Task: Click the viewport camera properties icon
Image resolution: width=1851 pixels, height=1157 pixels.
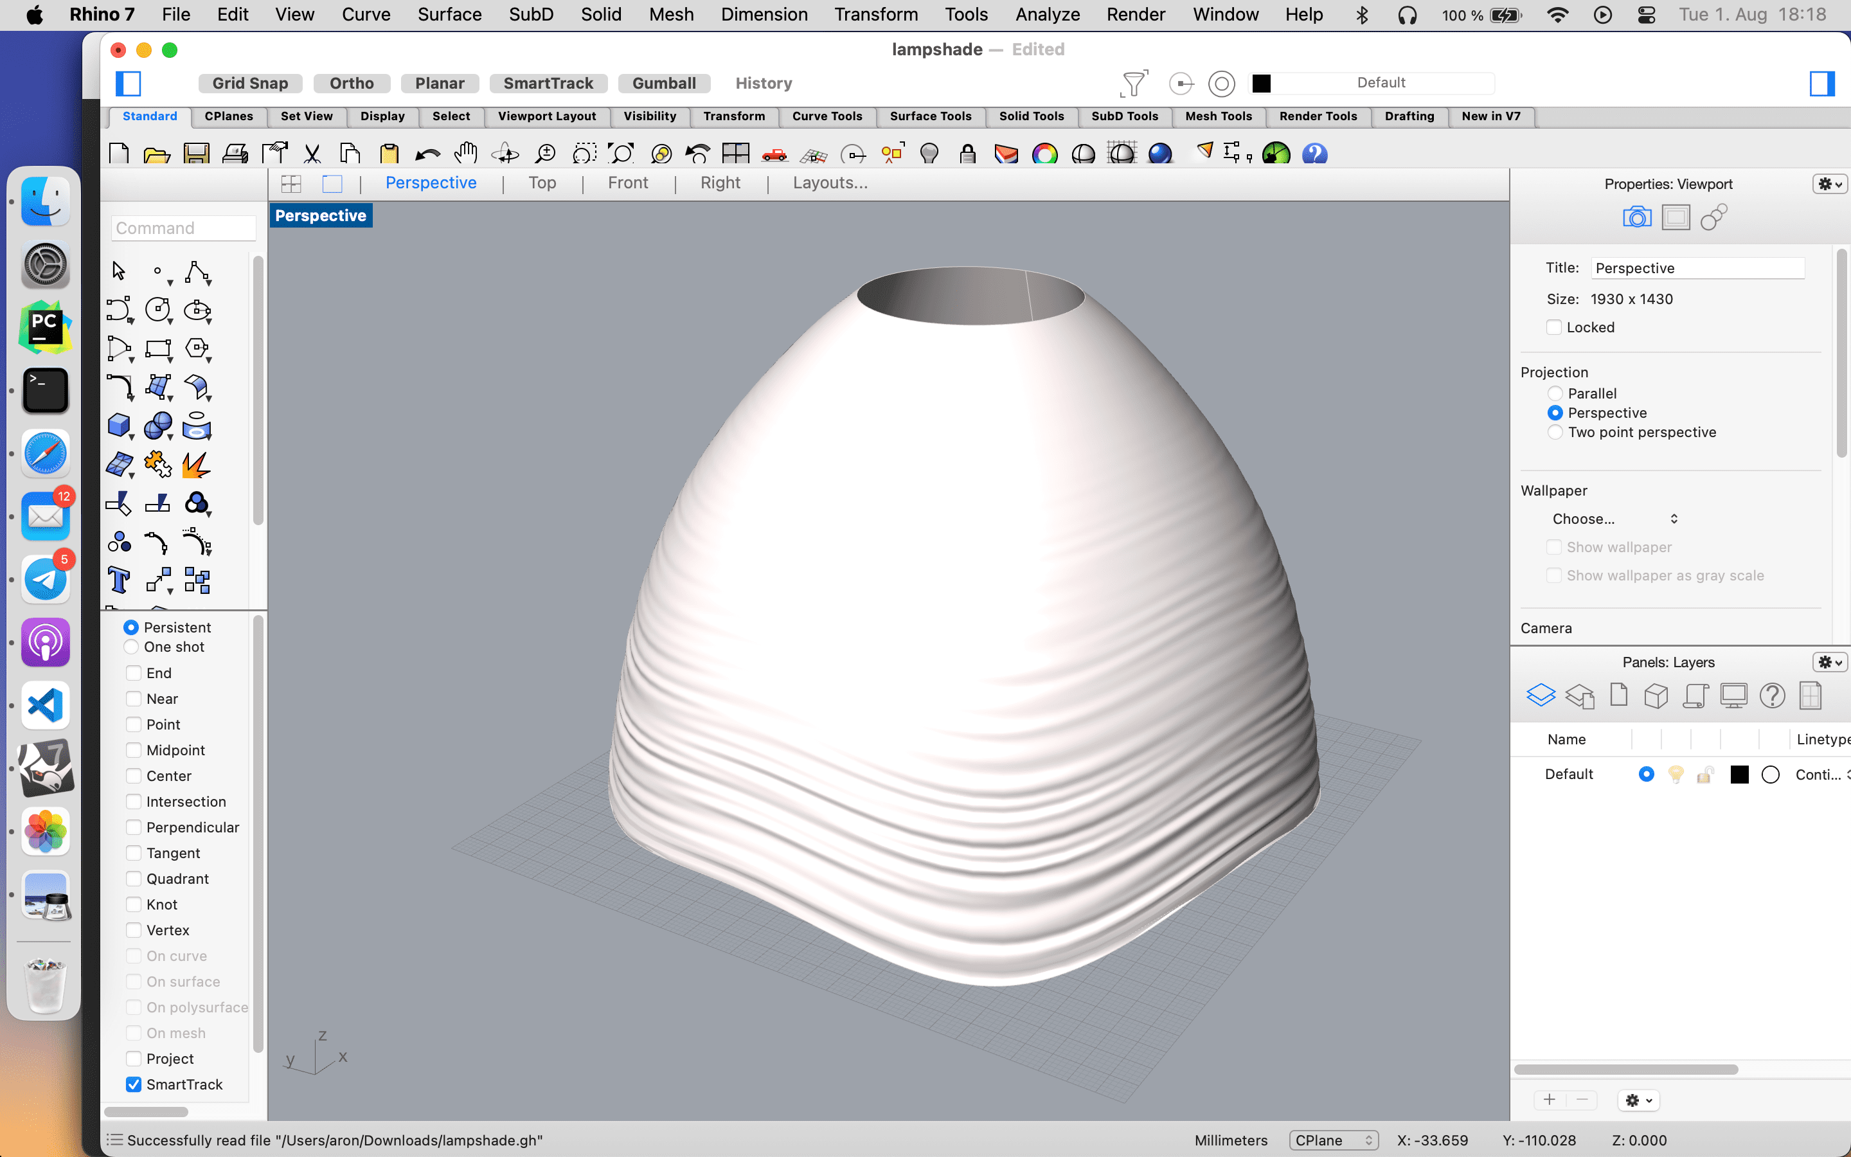Action: [1636, 218]
